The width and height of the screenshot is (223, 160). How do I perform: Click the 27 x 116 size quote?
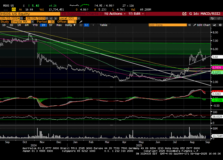(x=128, y=6)
